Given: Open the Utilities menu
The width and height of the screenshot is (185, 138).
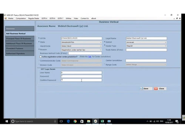Looking at the screenshot, I should pyautogui.click(x=68, y=18).
